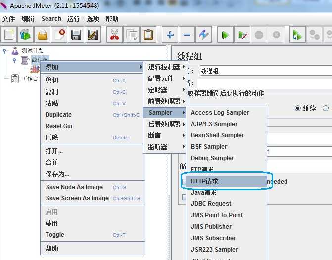The image size is (332, 260).
Task: Select Debug Sampler
Action: [x=226, y=158]
